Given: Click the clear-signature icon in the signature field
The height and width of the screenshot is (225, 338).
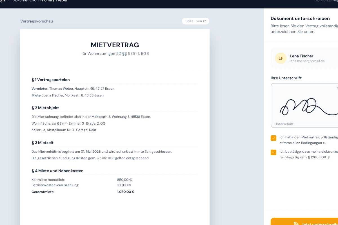Looking at the screenshot, I should (337, 88).
